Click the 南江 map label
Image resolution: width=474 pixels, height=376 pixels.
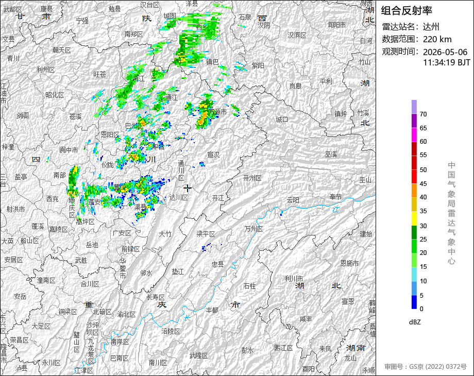(x=139, y=79)
